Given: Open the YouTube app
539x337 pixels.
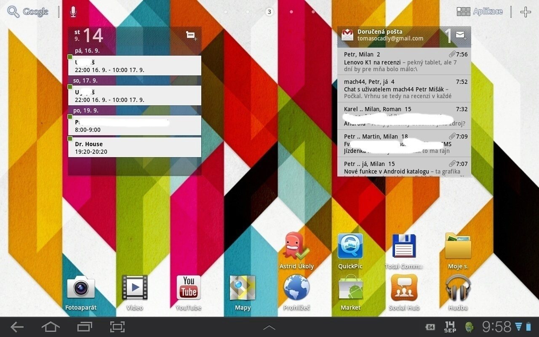Looking at the screenshot, I should point(189,293).
